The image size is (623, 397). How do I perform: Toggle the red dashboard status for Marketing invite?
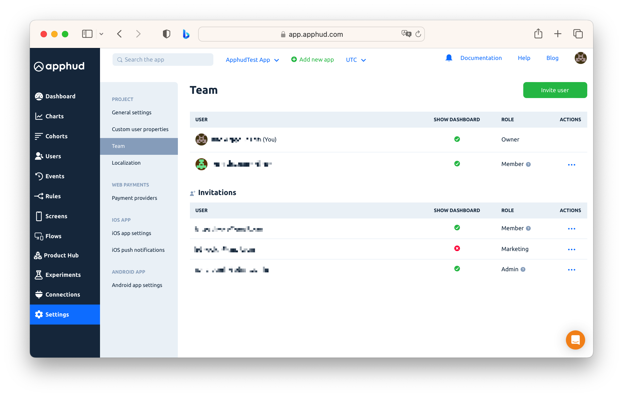coord(457,248)
